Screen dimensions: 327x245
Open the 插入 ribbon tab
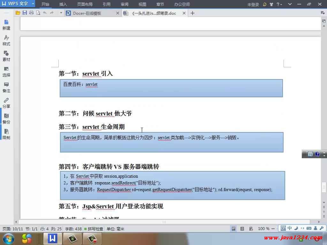(x=63, y=4)
